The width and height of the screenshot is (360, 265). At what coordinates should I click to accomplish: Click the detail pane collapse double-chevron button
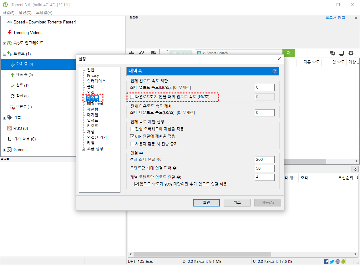click(355, 169)
